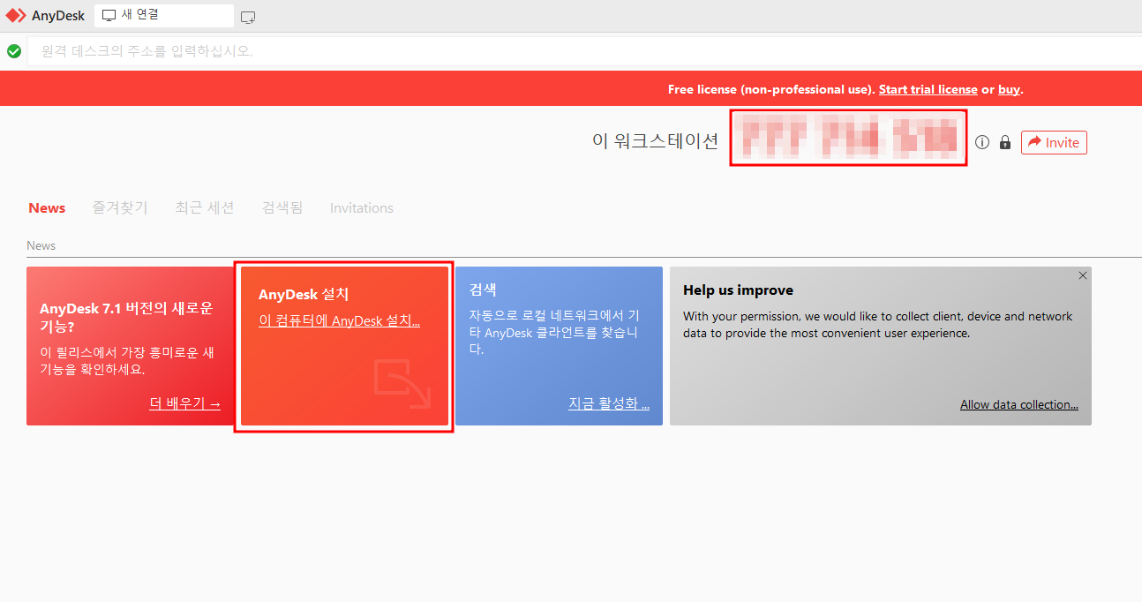Screen dimensions: 1142x602
Task: Click the remote desk address input field
Action: click(584, 51)
